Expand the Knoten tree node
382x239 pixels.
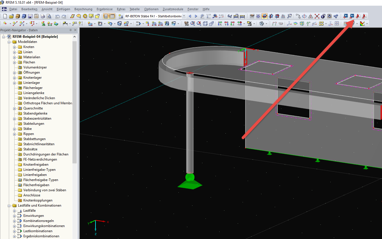(14, 47)
